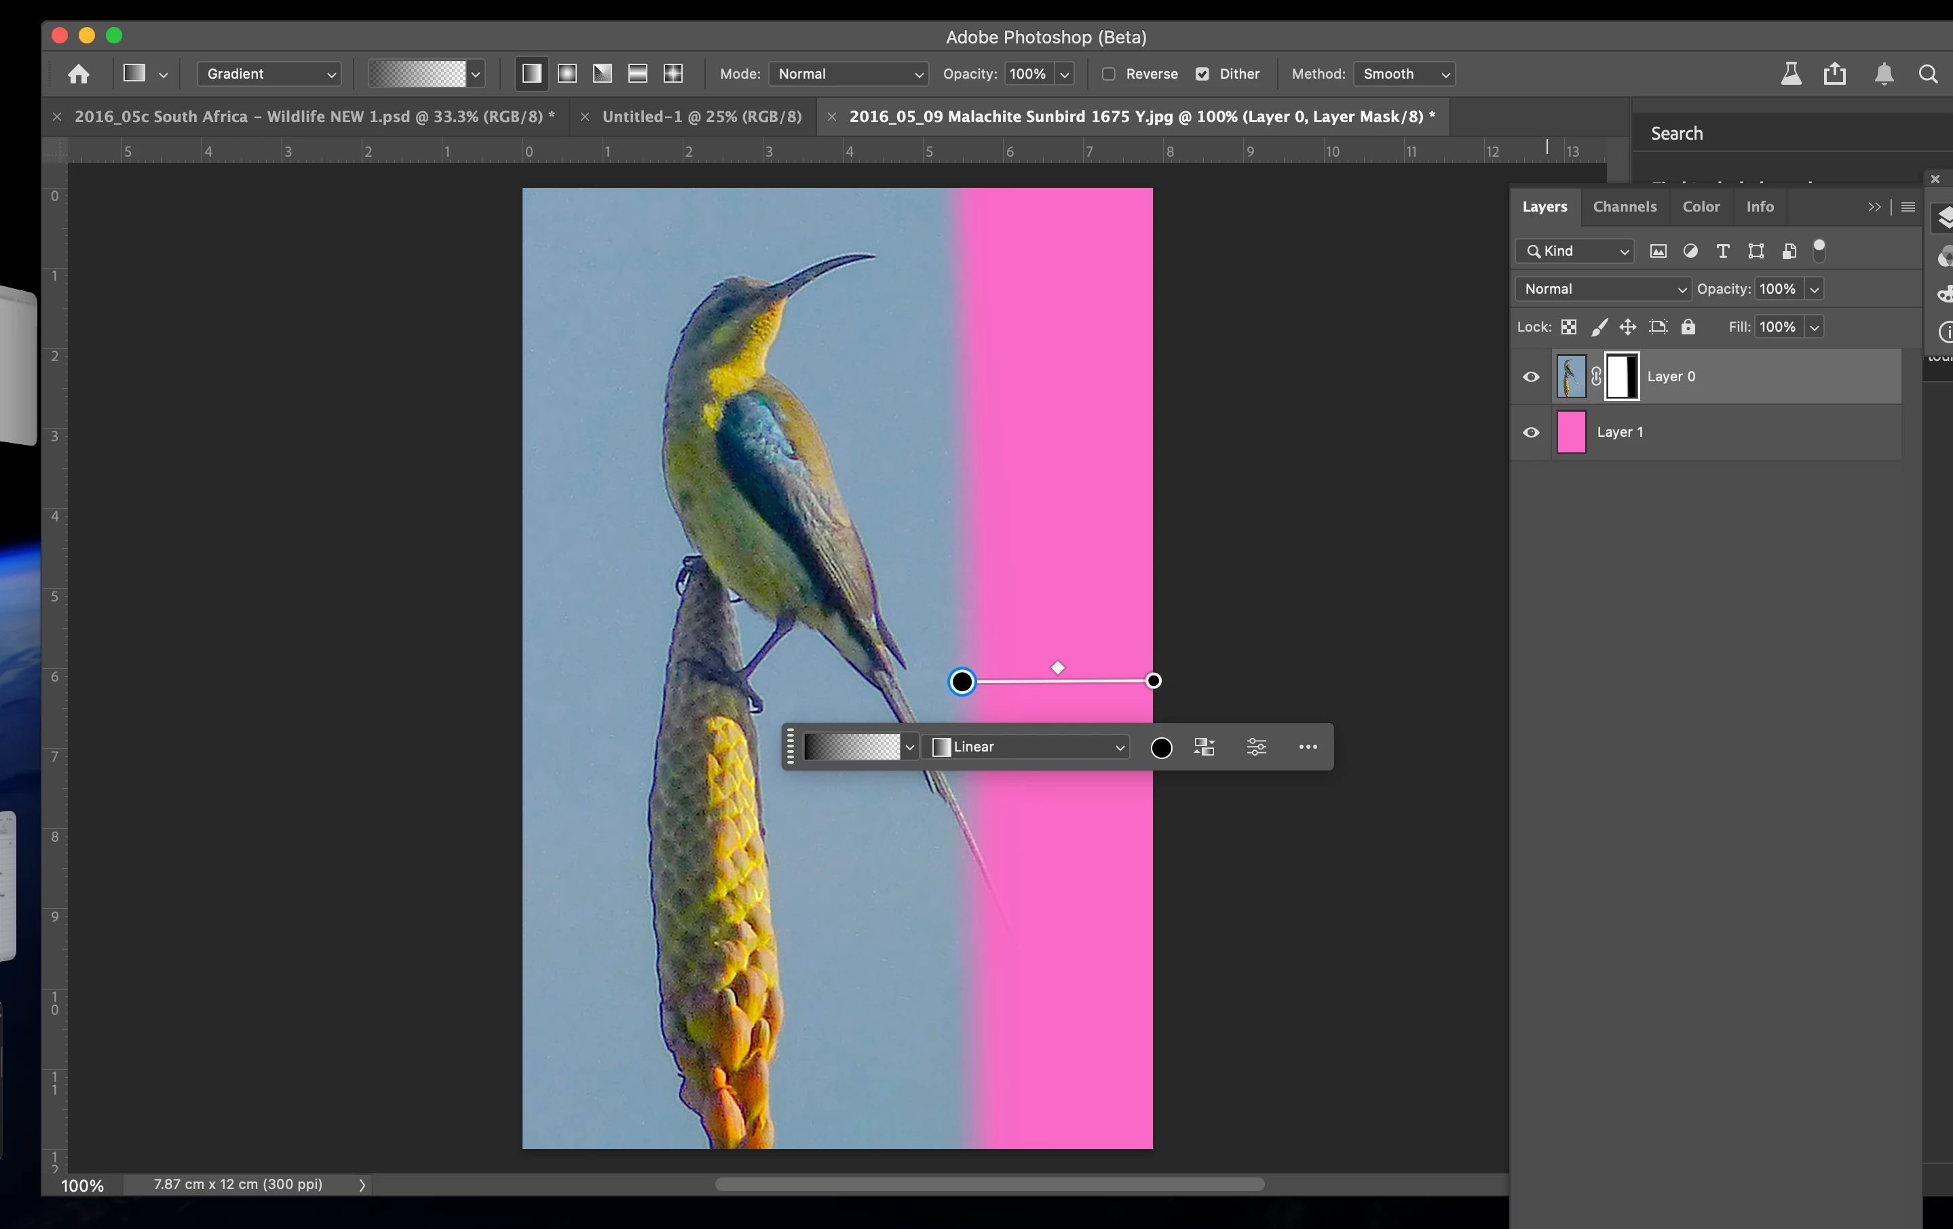This screenshot has height=1229, width=1953.
Task: Click the Home icon in options bar
Action: tap(79, 74)
